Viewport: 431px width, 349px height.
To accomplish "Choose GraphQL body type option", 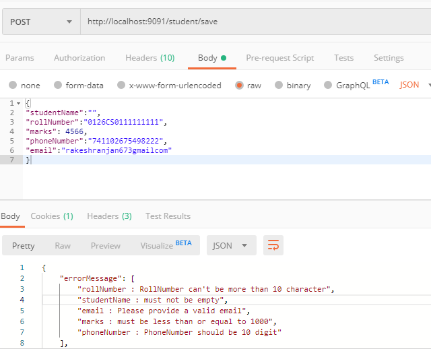I will (329, 86).
